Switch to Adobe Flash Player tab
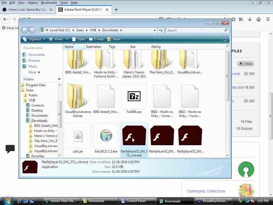 84,10
